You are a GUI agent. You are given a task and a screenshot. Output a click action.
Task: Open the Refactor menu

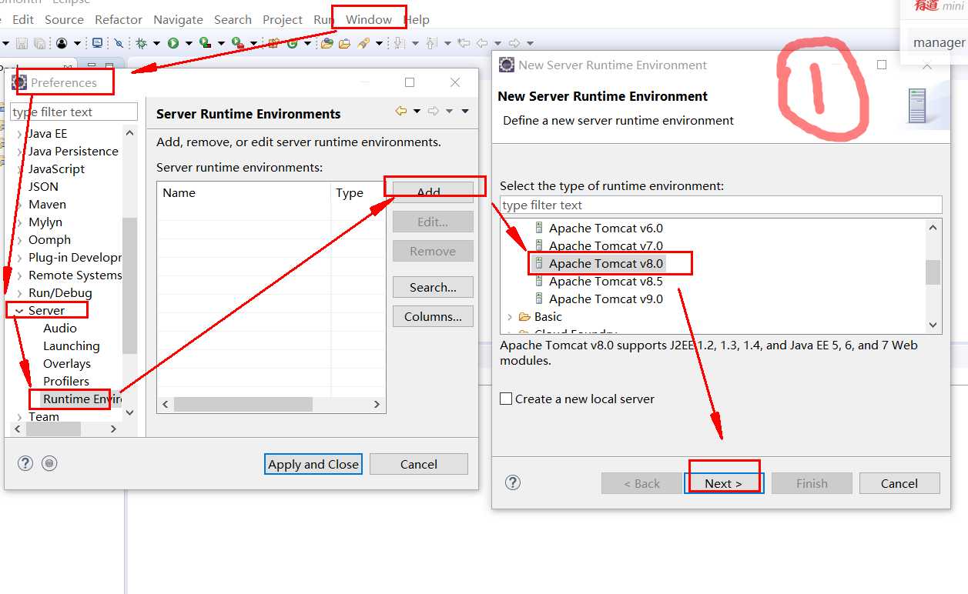coord(119,19)
